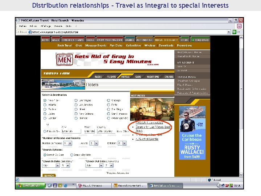Click the third olive quick launch icon
This screenshot has width=261, height=196.
pos(60,185)
